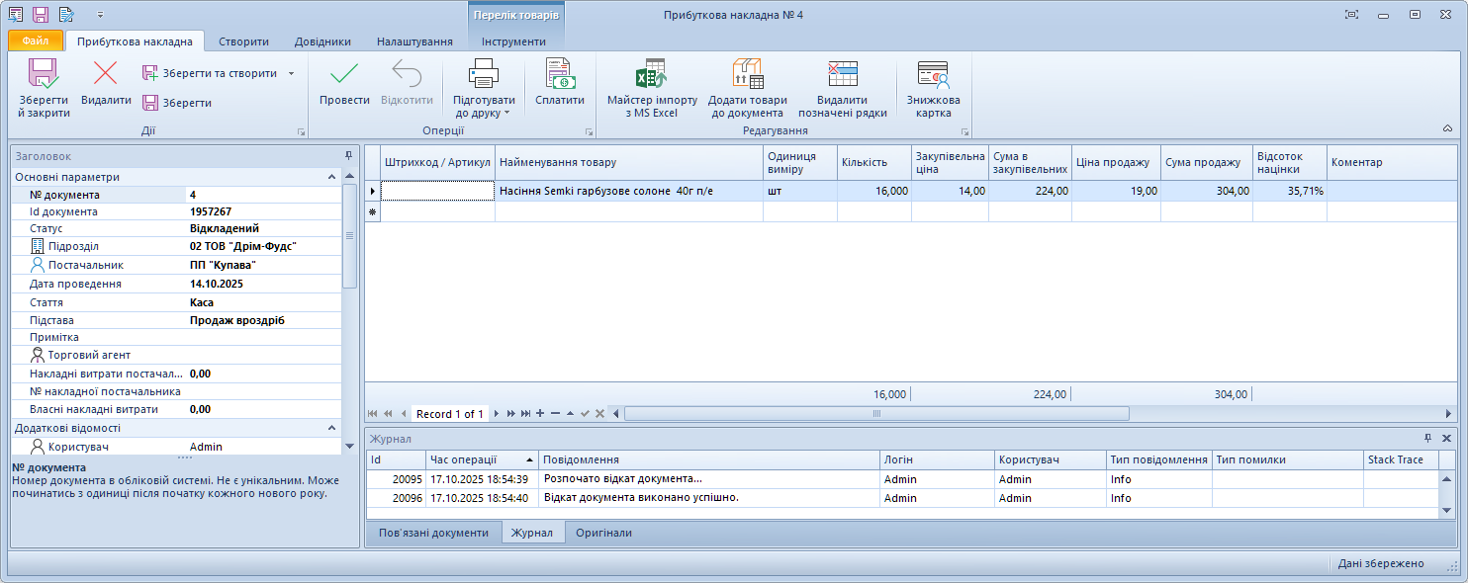Click the plus icon in the record navigator
The width and height of the screenshot is (1468, 583).
pyautogui.click(x=540, y=413)
